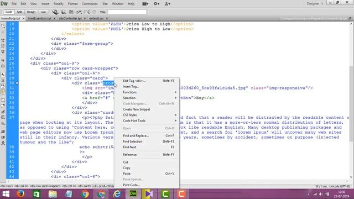Open the gear Extensions dropdown

[x=157, y=4]
